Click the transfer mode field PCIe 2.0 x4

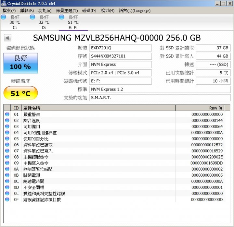[121, 73]
